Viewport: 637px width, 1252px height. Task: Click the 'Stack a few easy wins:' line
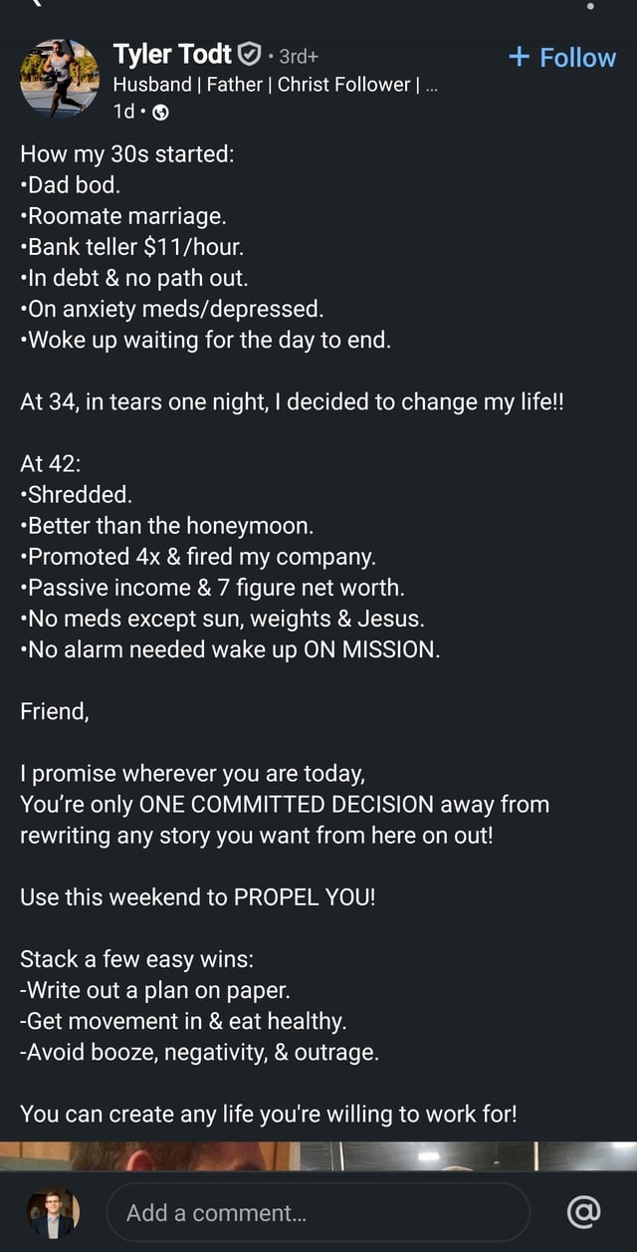(x=137, y=959)
